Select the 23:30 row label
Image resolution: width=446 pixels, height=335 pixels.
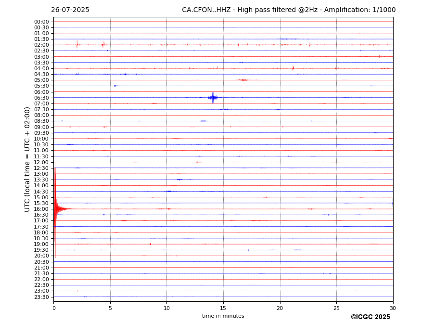pyautogui.click(x=41, y=297)
